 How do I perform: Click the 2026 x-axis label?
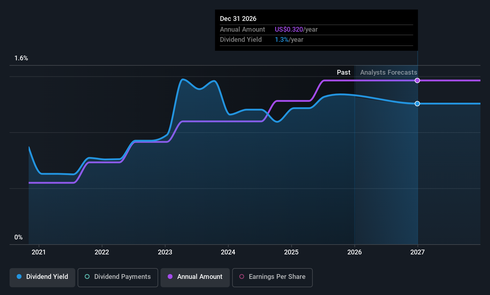pos(355,252)
